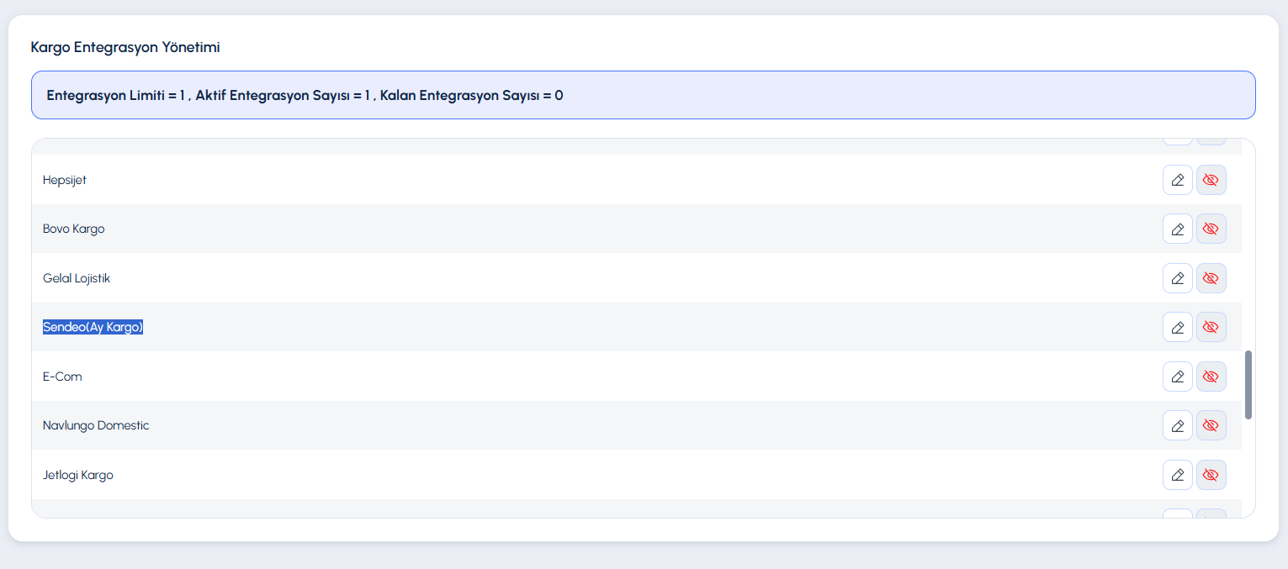This screenshot has height=569, width=1288.
Task: Click the highlighted Sendeo(Ay Kargo) text
Action: pos(93,327)
